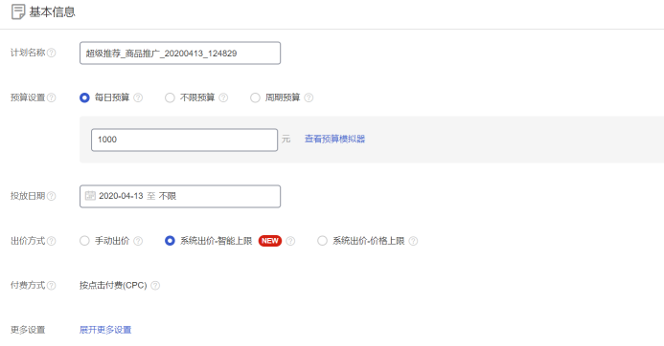Click the daily budget input showing 1000
664x346 pixels.
click(184, 140)
